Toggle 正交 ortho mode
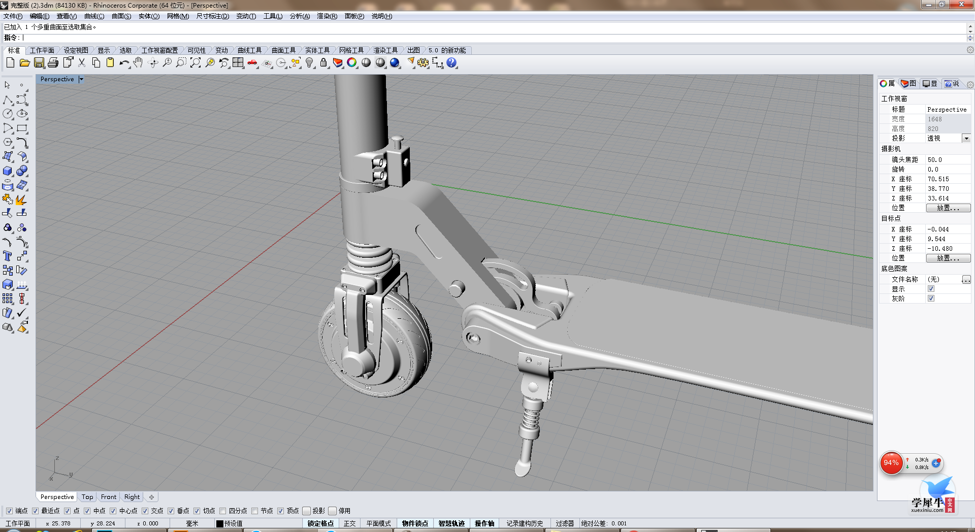 coord(349,523)
